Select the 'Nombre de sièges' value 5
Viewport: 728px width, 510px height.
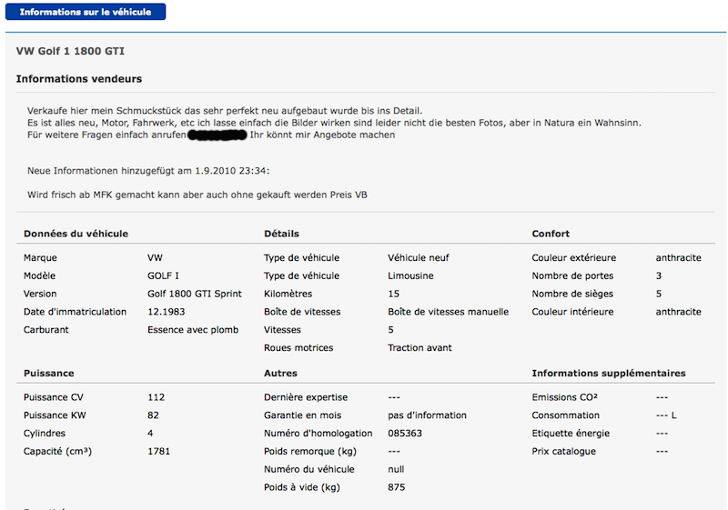pyautogui.click(x=658, y=294)
